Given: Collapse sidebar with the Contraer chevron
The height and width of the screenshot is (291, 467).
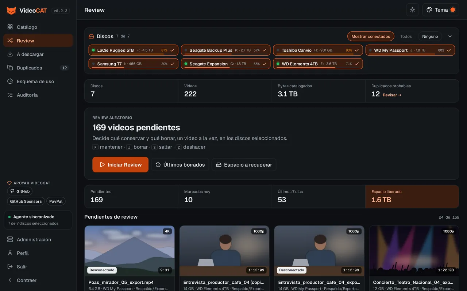Looking at the screenshot, I should pos(10,280).
